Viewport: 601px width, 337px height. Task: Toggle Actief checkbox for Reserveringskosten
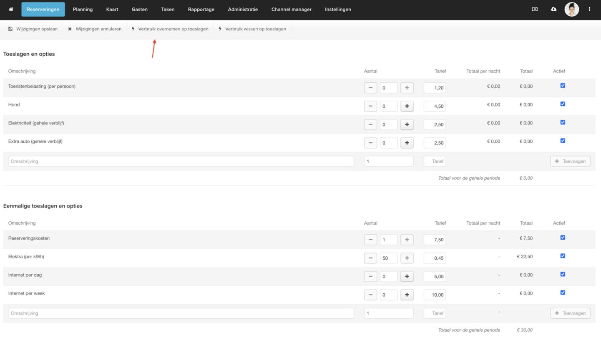tap(563, 238)
